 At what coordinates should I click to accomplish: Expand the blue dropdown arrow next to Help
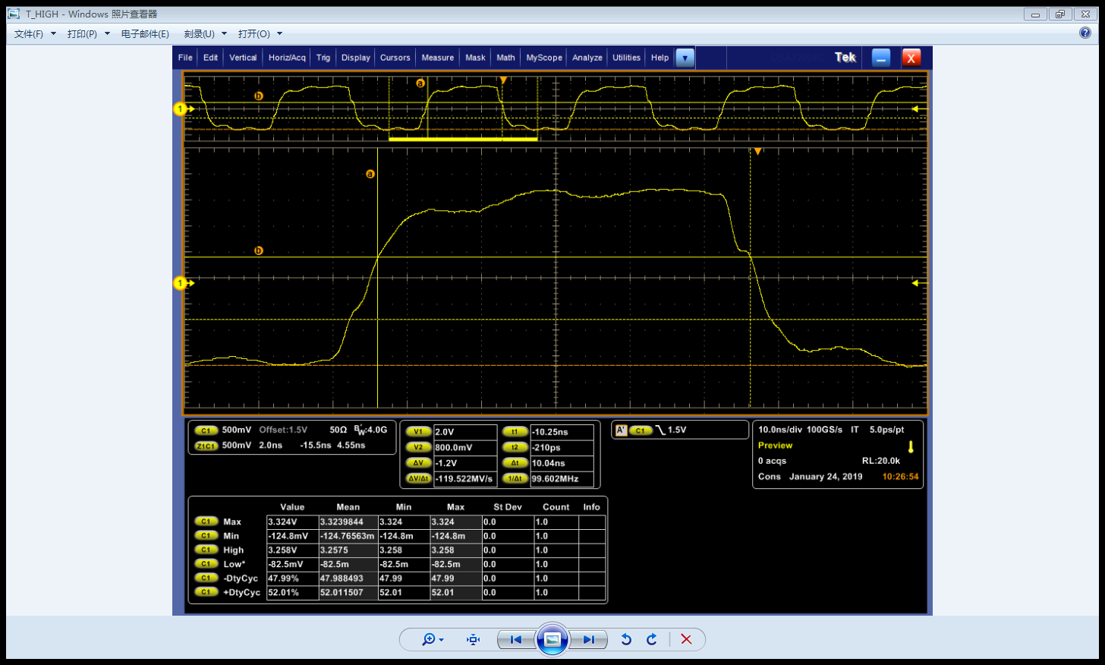685,58
